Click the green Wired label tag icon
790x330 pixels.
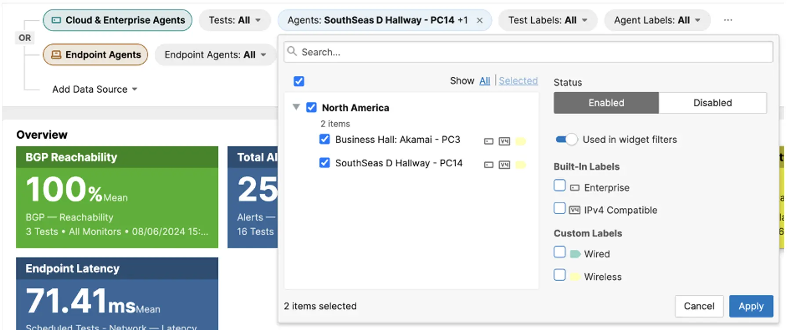(575, 254)
